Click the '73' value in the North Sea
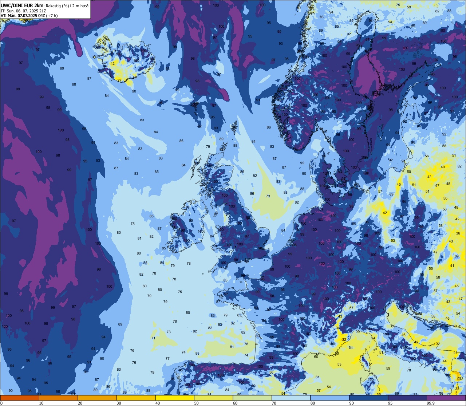466x406 pixels. point(268,196)
